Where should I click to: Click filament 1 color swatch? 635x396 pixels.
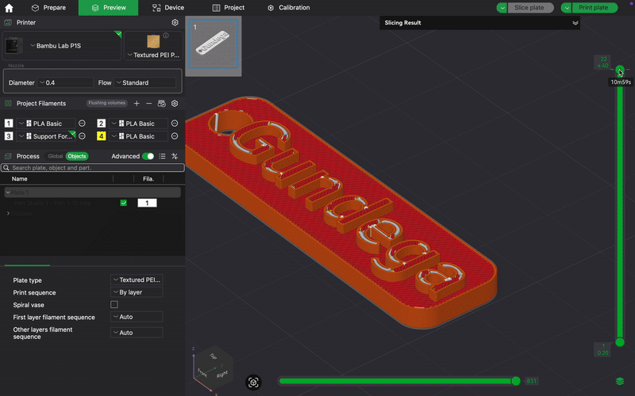tap(9, 124)
